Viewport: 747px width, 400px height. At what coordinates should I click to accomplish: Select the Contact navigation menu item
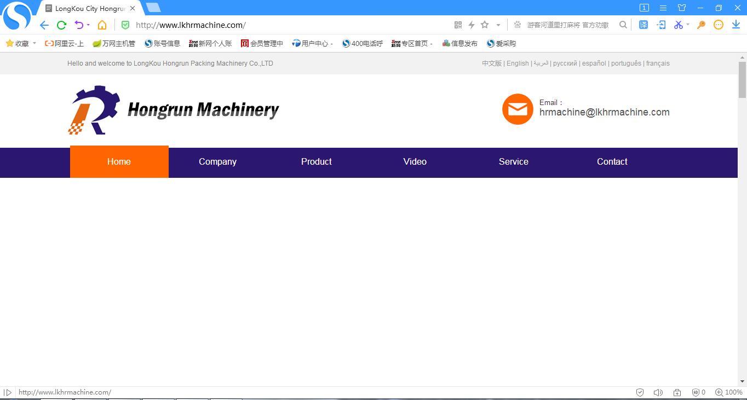[612, 162]
